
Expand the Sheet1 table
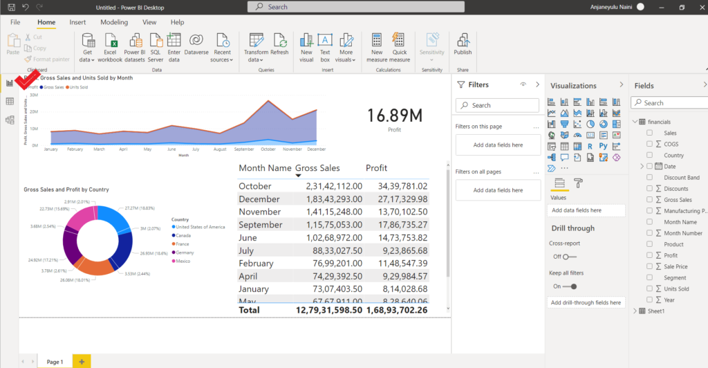(x=635, y=311)
